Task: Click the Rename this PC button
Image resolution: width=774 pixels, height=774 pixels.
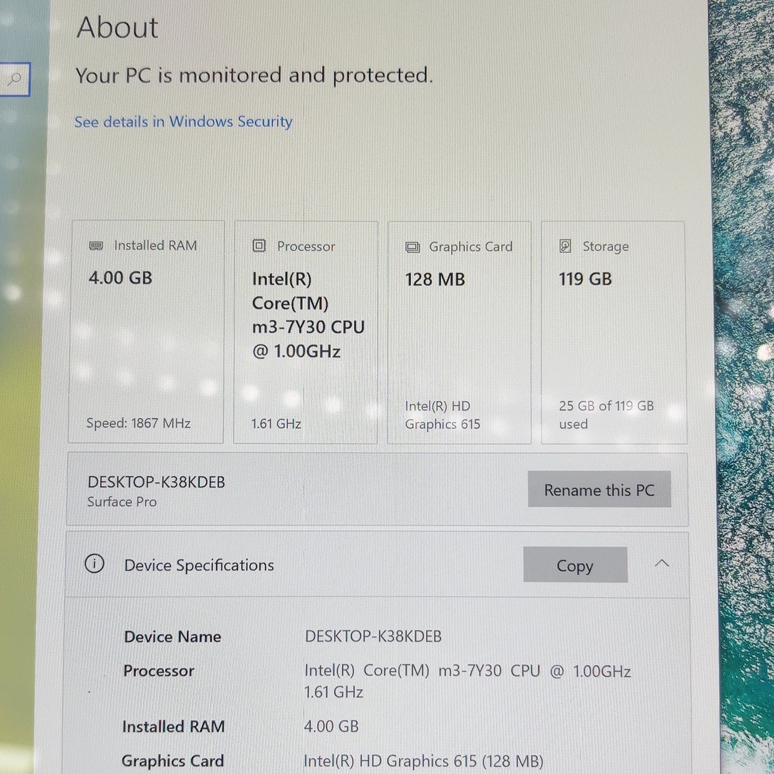Action: pyautogui.click(x=599, y=490)
